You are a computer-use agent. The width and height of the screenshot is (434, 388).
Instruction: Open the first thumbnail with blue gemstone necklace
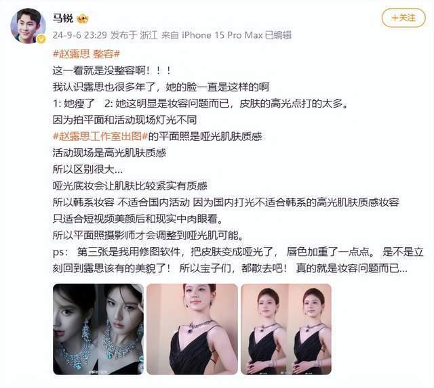(x=98, y=329)
